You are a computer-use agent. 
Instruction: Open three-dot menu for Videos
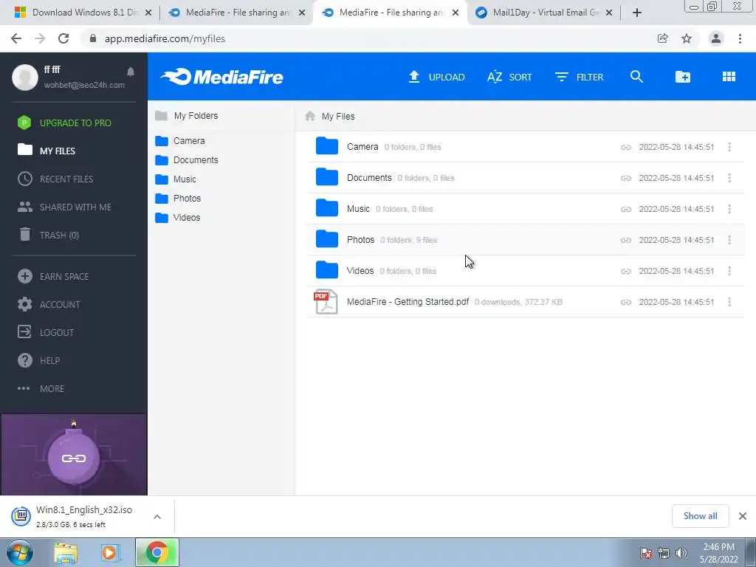(x=729, y=271)
